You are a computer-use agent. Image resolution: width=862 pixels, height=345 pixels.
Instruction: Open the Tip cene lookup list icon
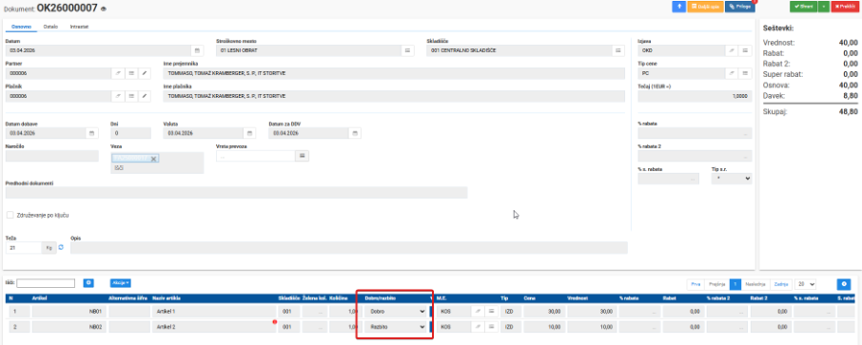click(x=746, y=73)
